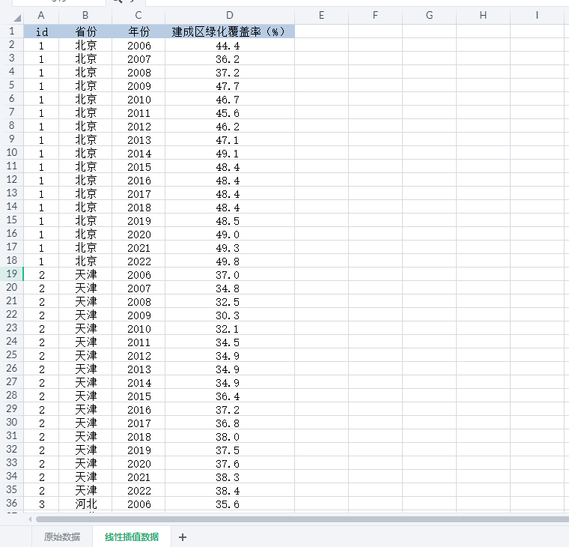
Task: Click the 北京 cell in row 2
Action: tap(85, 46)
